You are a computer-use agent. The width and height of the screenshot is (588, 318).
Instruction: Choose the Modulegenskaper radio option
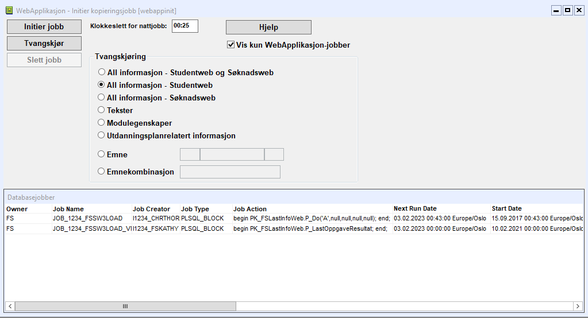(101, 122)
